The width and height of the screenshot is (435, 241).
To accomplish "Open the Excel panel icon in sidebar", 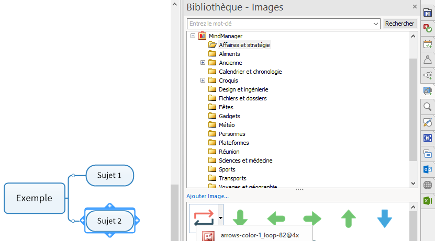I will coord(428,201).
